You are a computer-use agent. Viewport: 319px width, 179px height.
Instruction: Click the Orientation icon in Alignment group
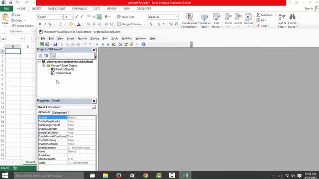106,17
